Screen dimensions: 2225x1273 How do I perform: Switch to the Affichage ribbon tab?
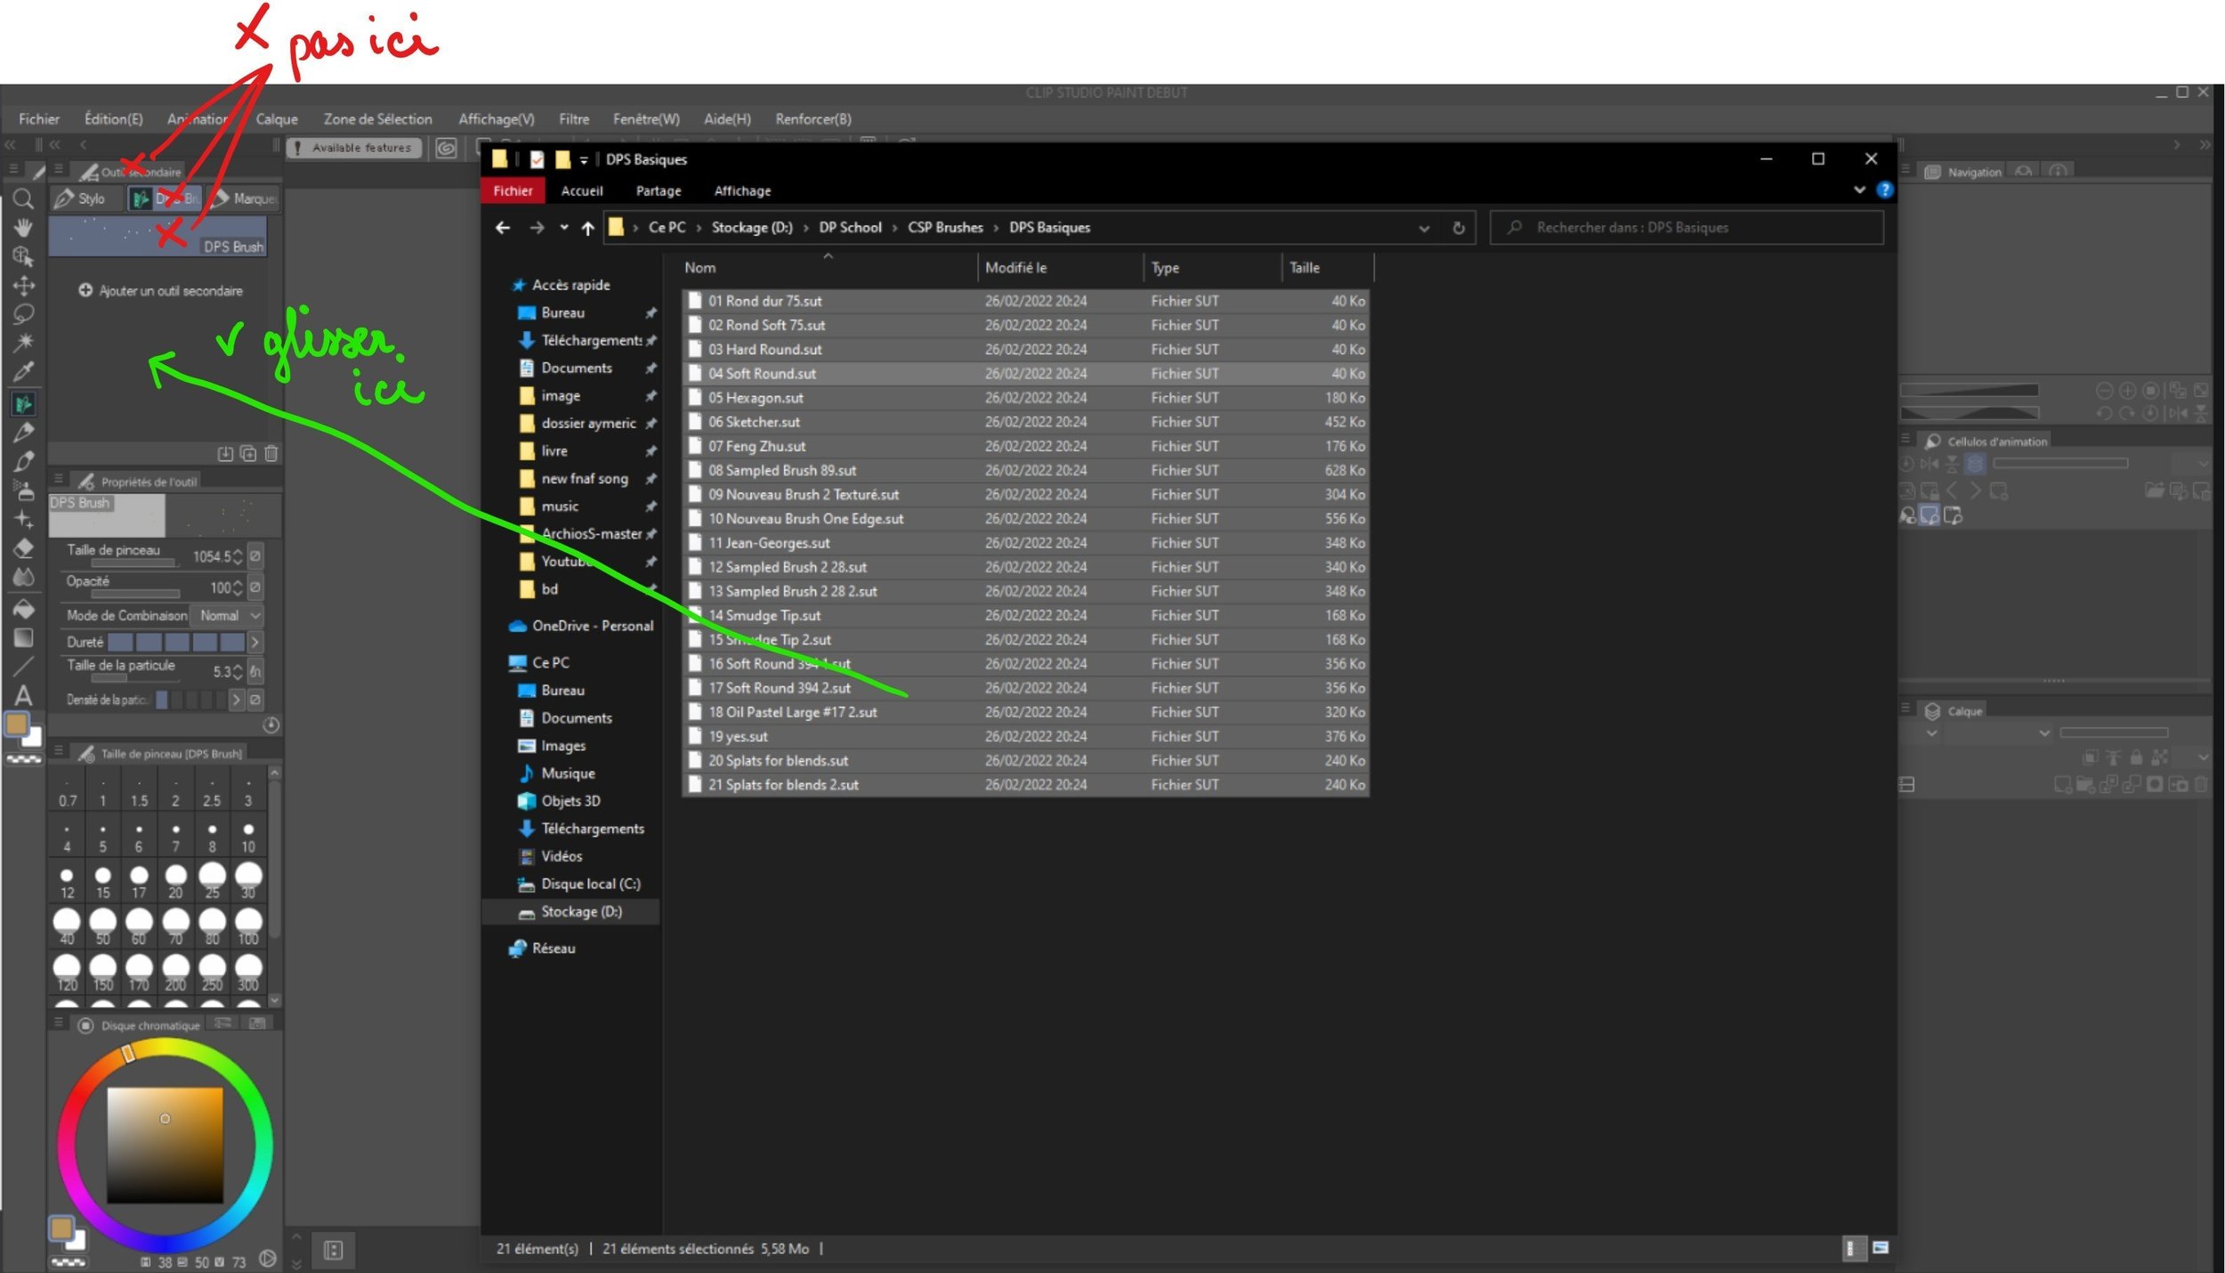pos(741,191)
